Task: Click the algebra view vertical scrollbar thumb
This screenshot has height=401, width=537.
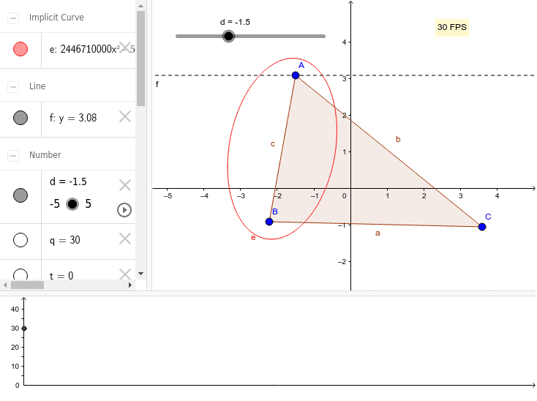Action: tap(140, 59)
